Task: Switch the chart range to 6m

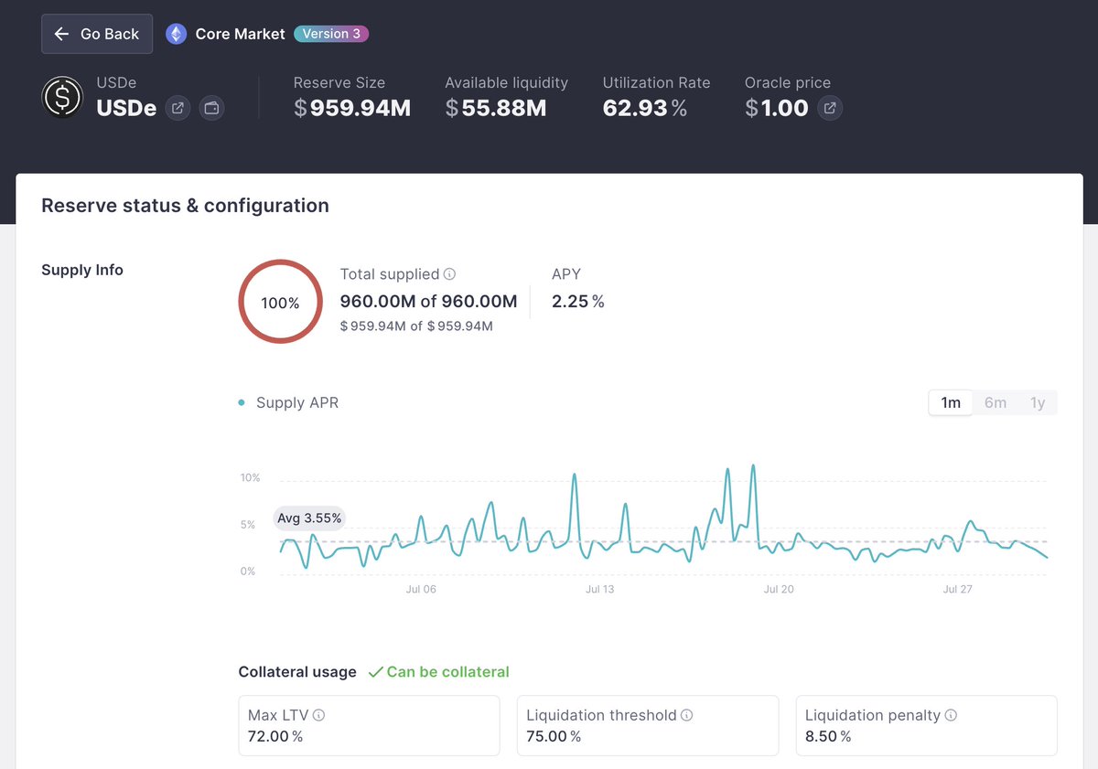Action: tap(996, 402)
